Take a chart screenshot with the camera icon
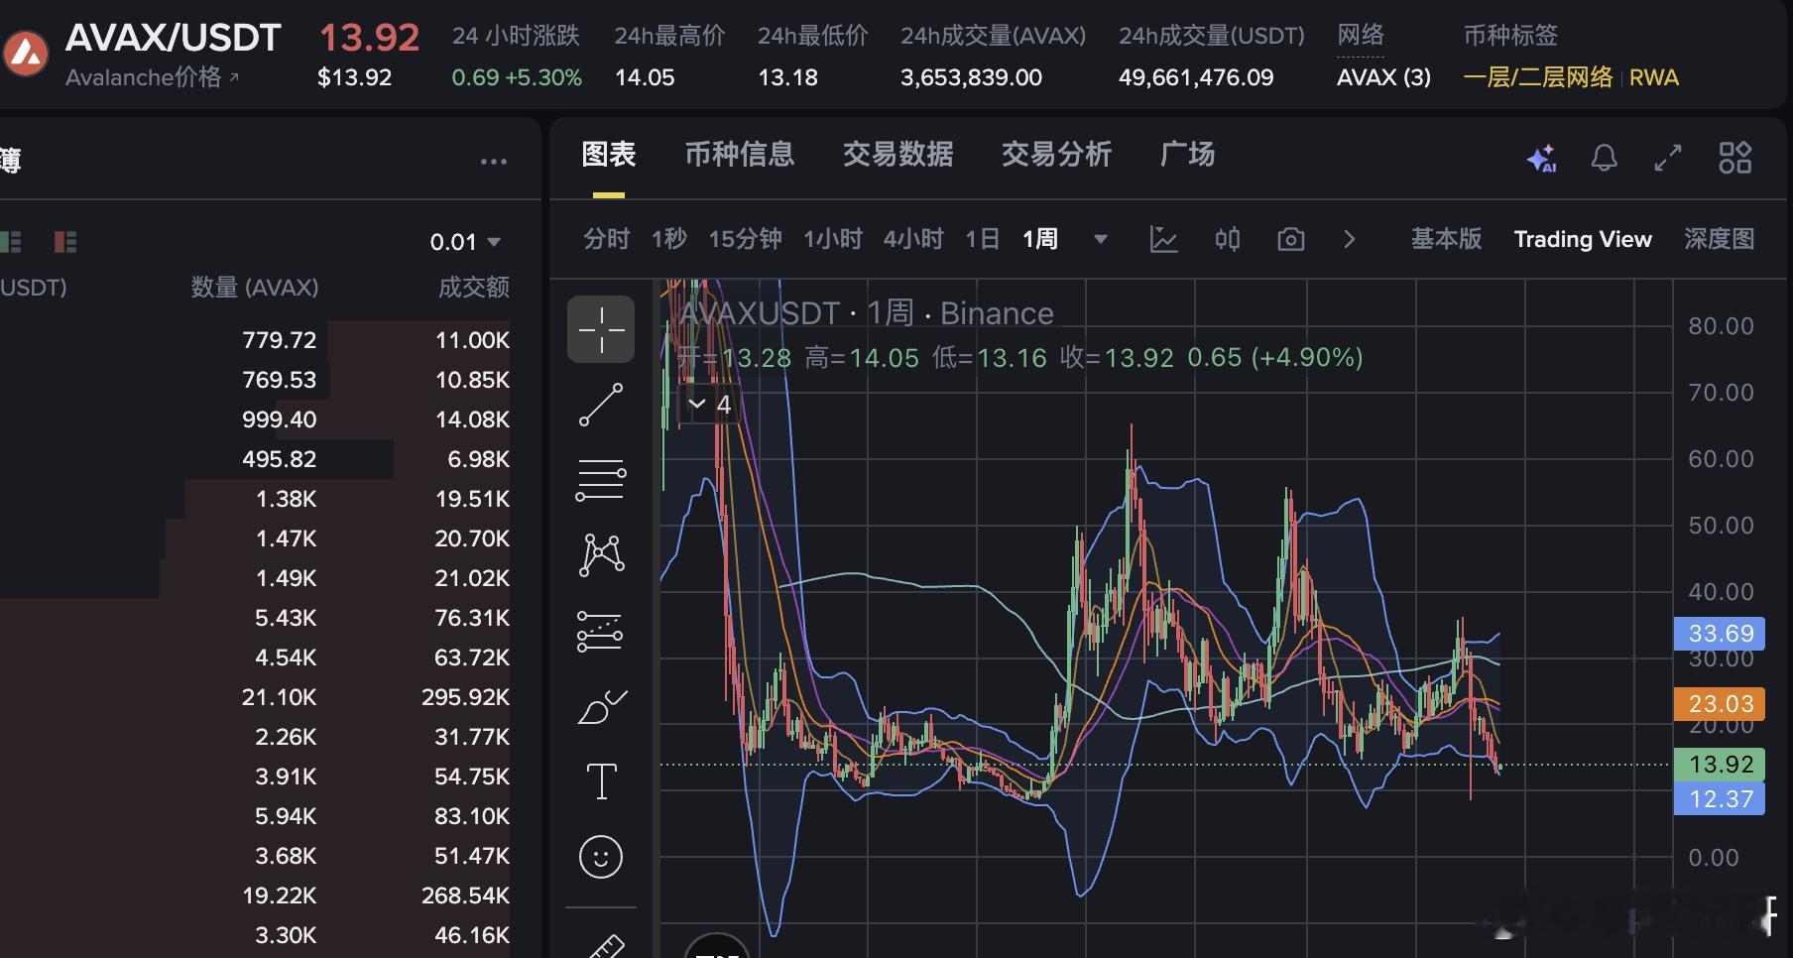Screen dimensions: 1793x958 click(x=1290, y=239)
